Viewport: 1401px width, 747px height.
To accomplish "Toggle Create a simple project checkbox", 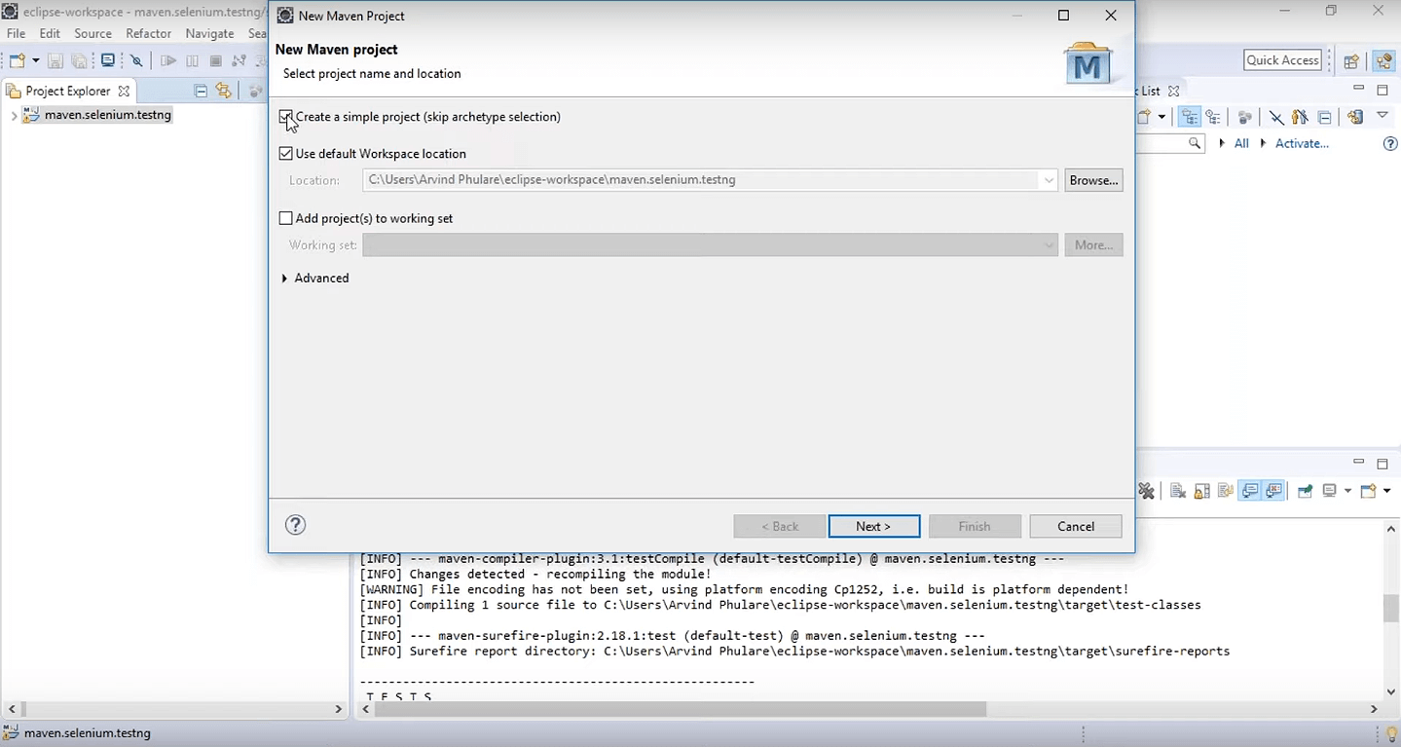I will [x=285, y=117].
